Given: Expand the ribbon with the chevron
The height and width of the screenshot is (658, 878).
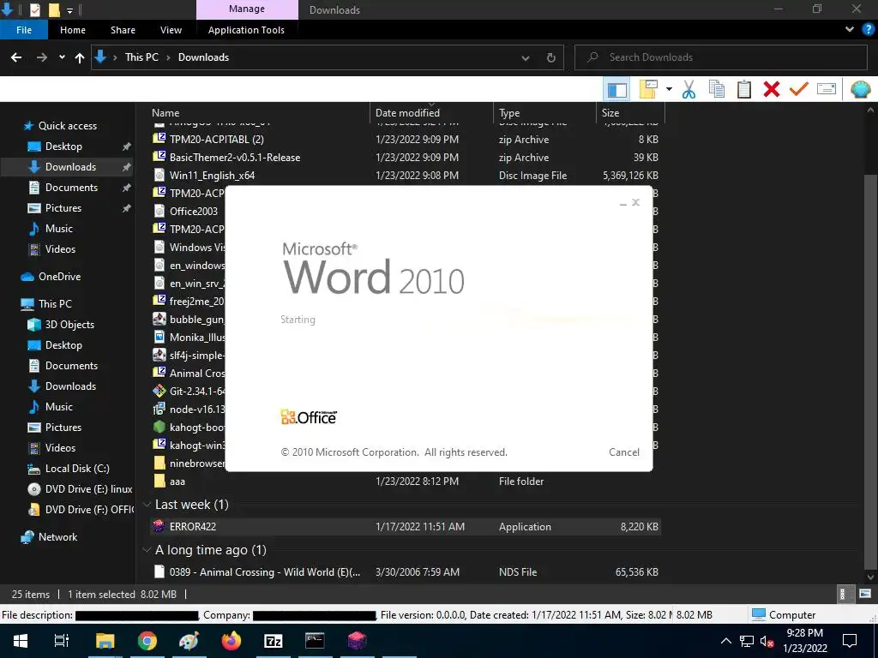Looking at the screenshot, I should (850, 29).
